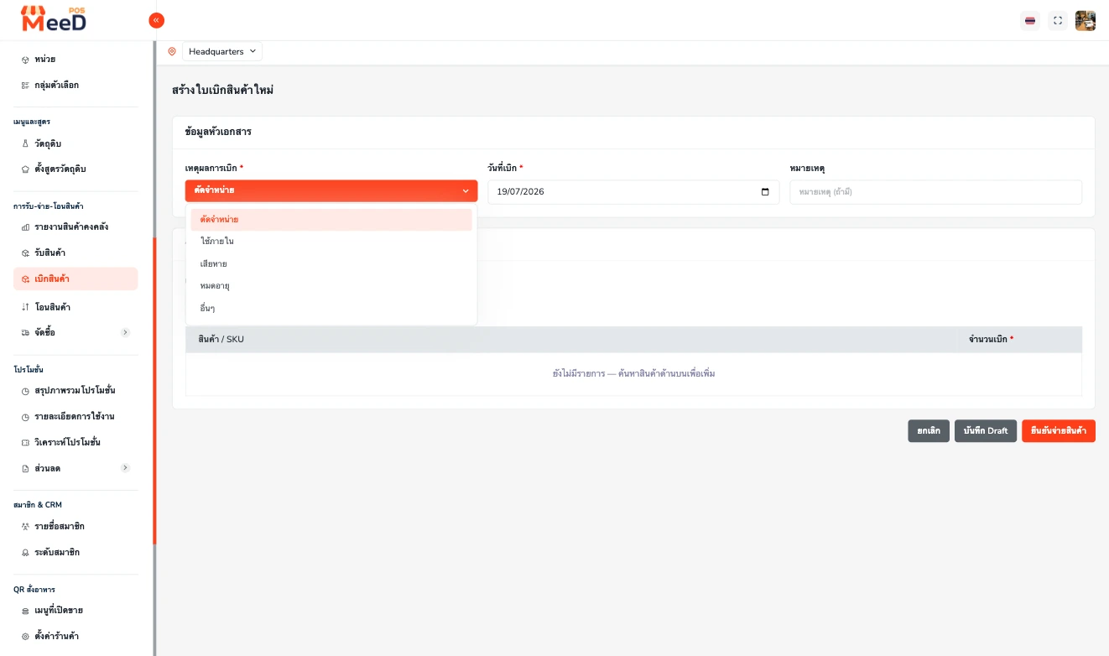Viewport: 1109px width, 656px height.
Task: Open รายงานสินค้าคงคลัง page
Action: [x=75, y=227]
